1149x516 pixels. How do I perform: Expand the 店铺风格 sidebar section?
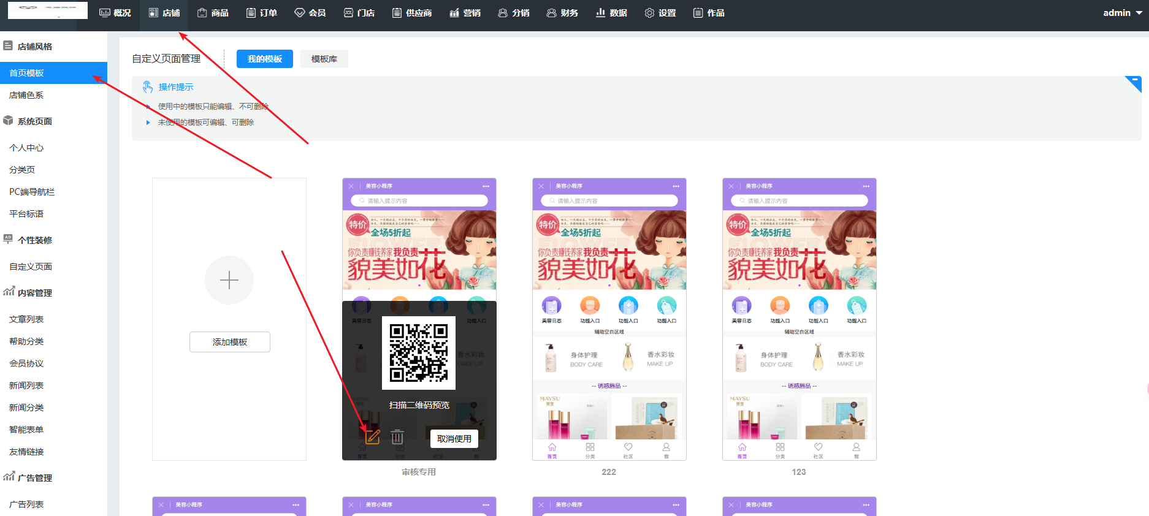coord(34,47)
